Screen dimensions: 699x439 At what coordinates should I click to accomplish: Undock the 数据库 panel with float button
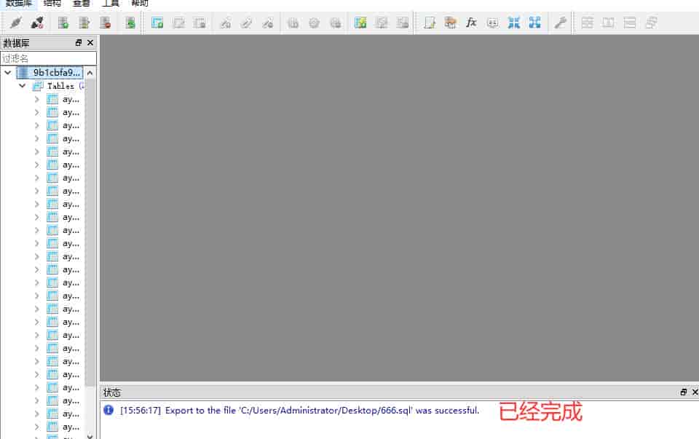coord(79,42)
